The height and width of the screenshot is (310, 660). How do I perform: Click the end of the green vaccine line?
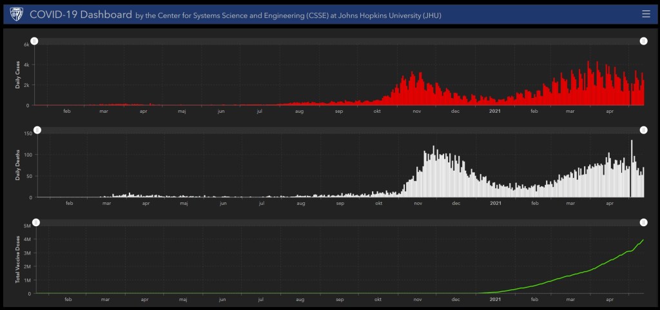click(643, 240)
